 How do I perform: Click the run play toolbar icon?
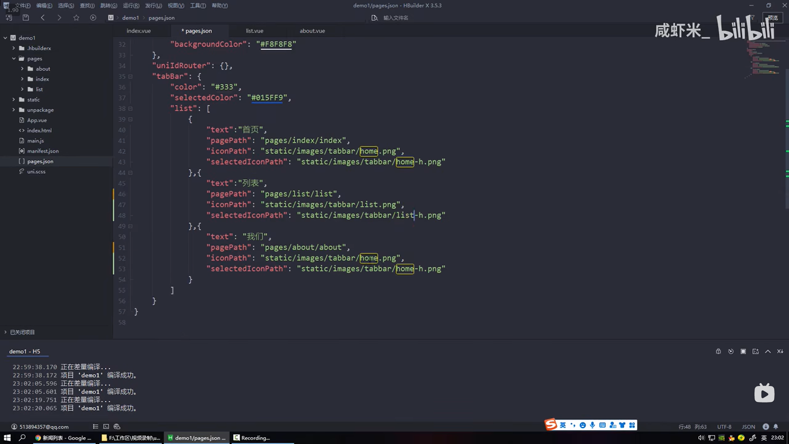click(x=93, y=18)
